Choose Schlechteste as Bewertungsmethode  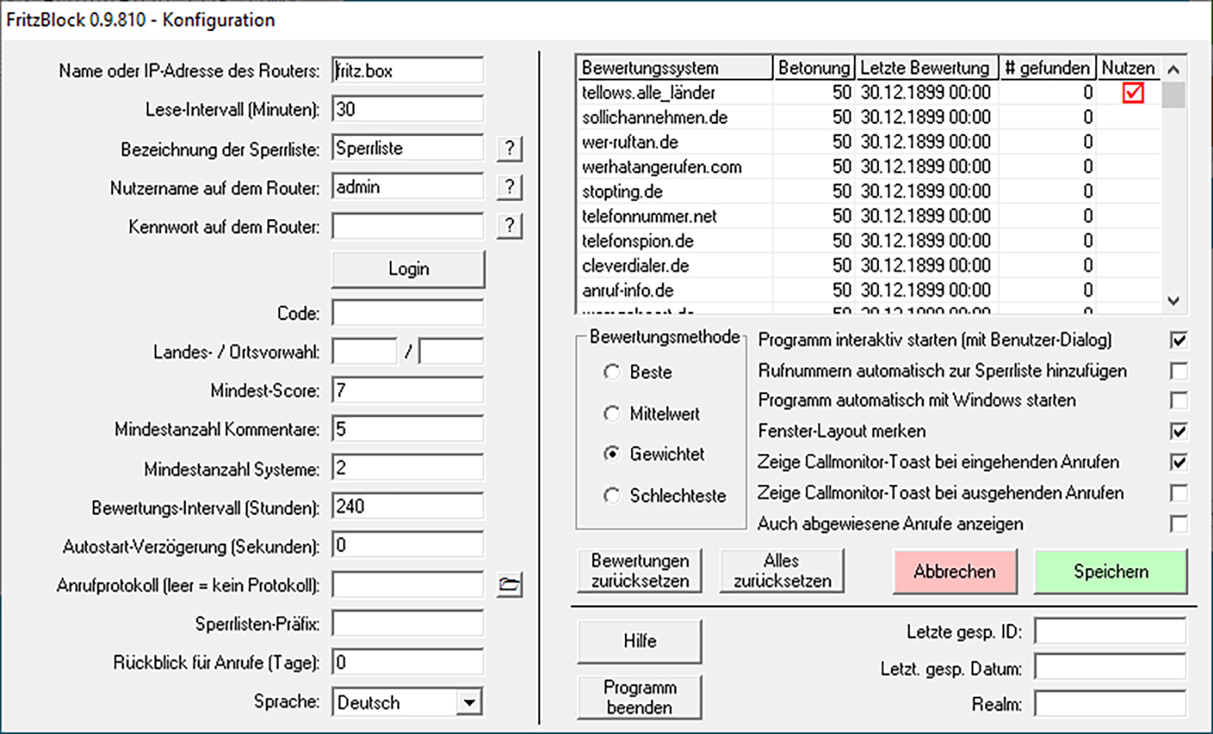(x=612, y=495)
